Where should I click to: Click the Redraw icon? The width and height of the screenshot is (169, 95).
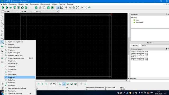(66, 8)
